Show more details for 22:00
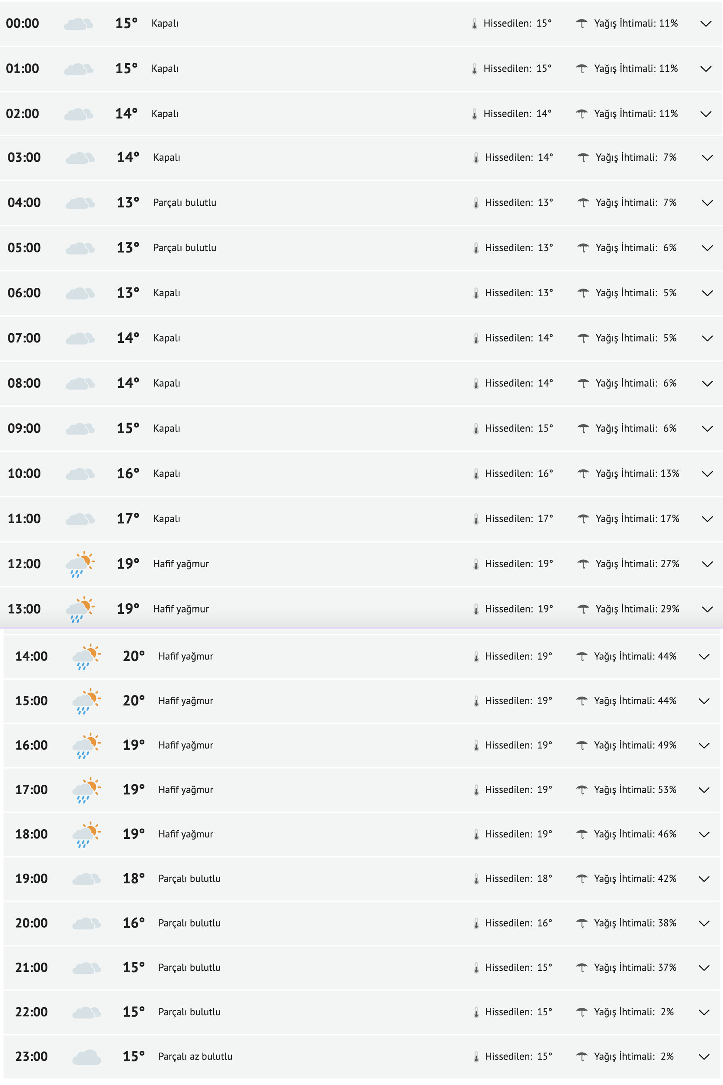This screenshot has width=723, height=1085. coord(703,1012)
